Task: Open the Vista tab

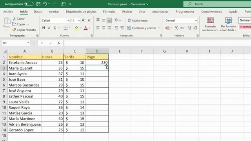Action: coord(142,11)
